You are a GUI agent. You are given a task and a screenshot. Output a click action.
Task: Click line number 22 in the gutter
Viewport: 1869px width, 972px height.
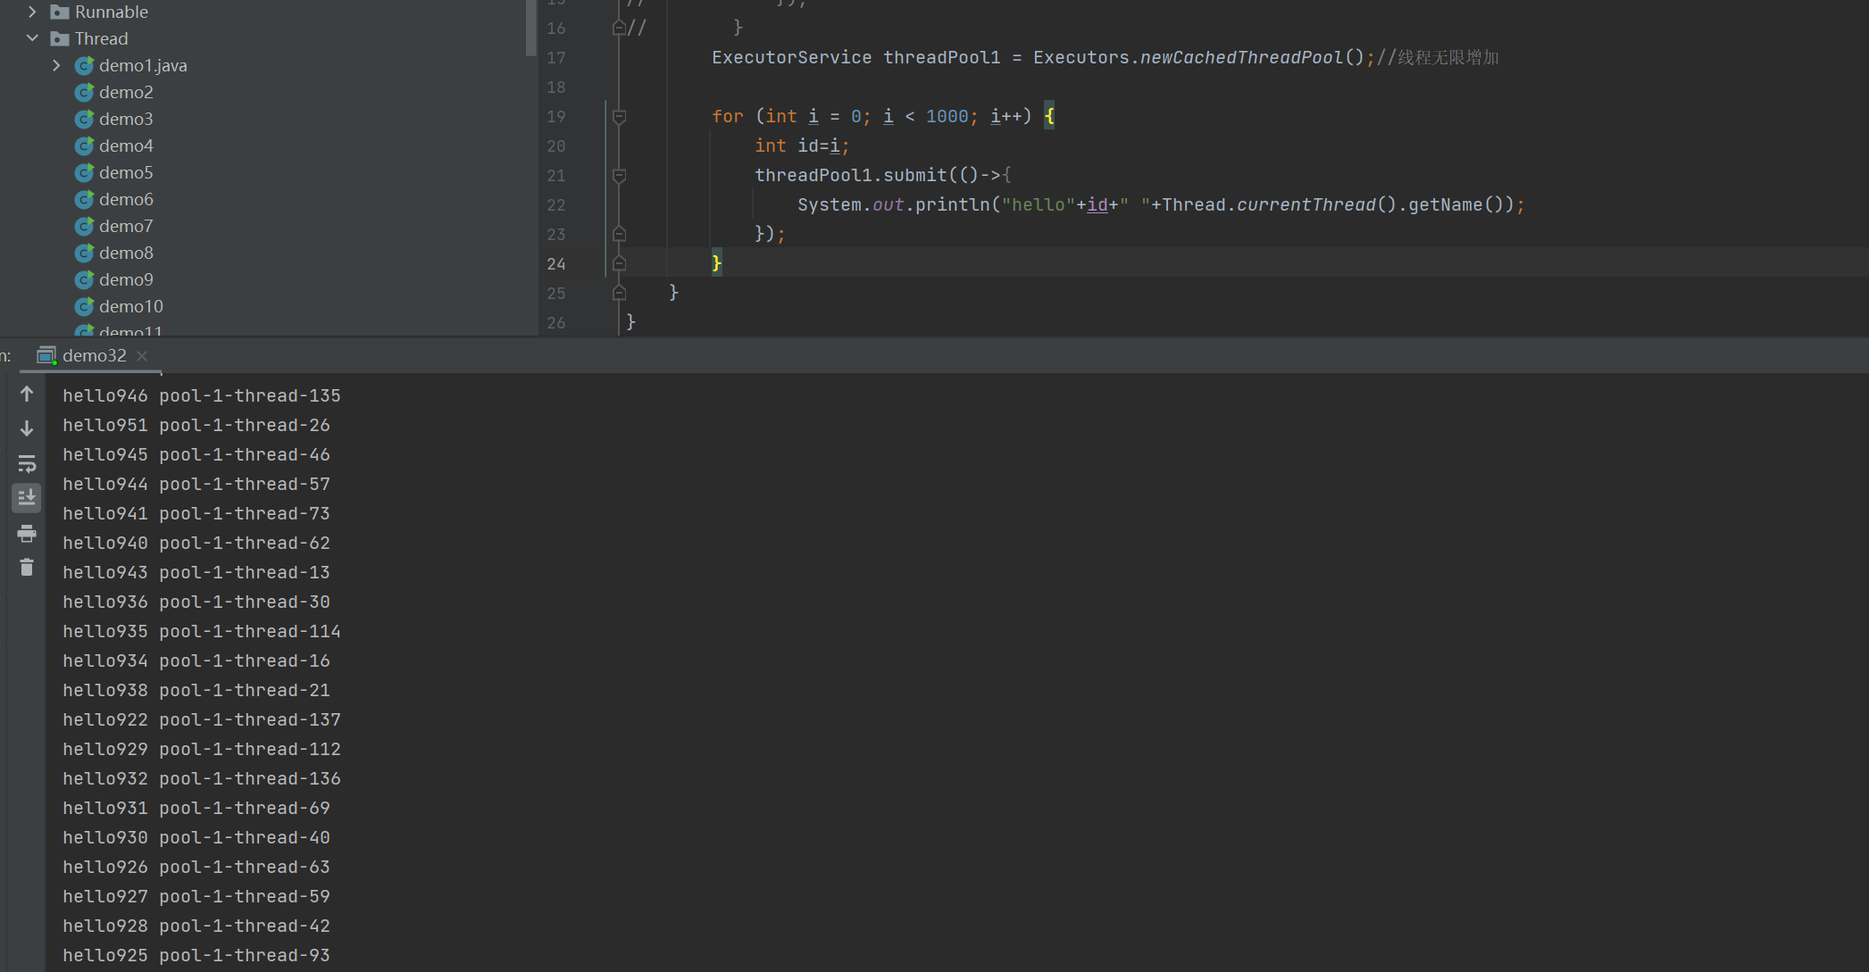click(x=556, y=205)
